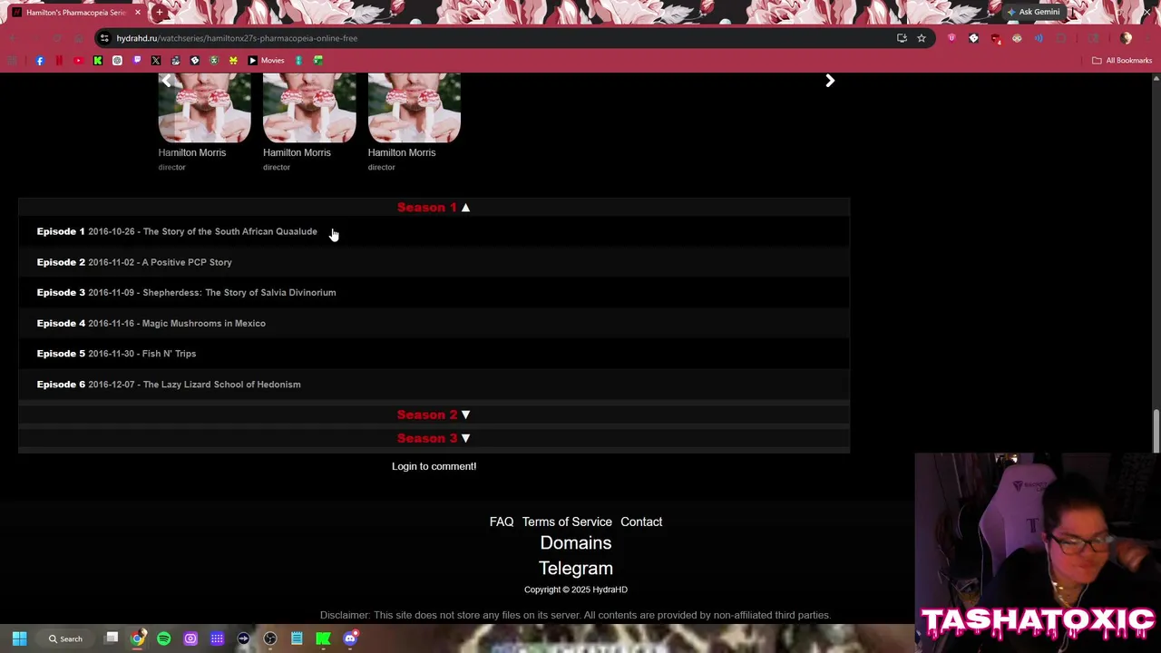This screenshot has height=653, width=1161.
Task: Open OBS Studio from the taskbar
Action: click(270, 638)
